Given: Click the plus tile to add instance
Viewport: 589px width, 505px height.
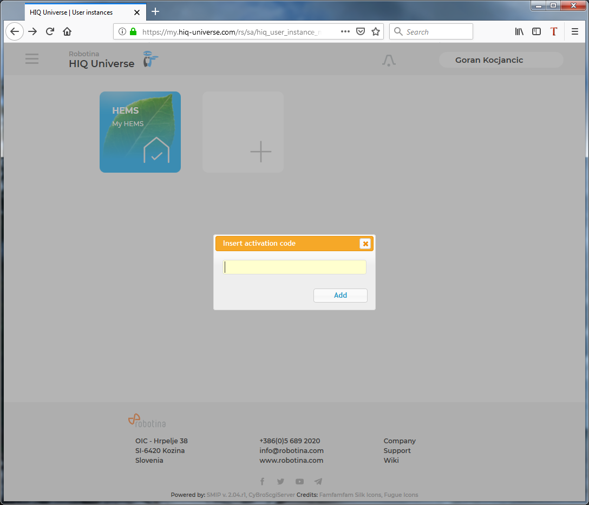Looking at the screenshot, I should (243, 132).
